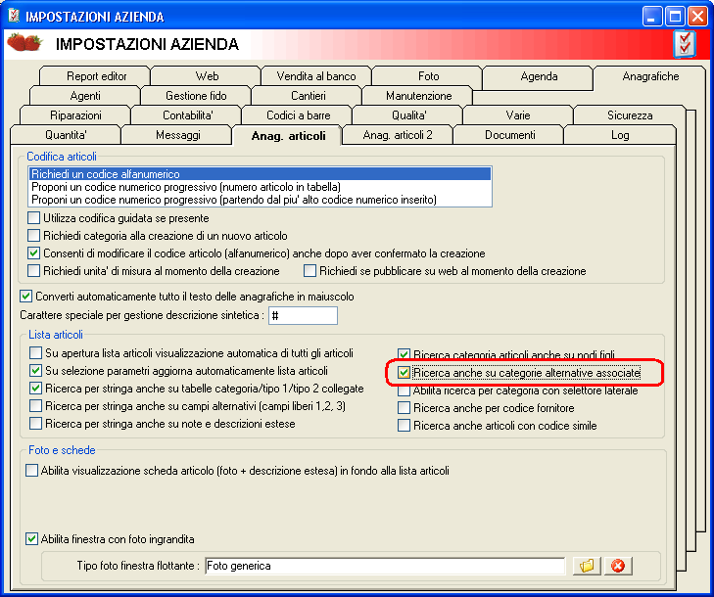Viewport: 714px width, 597px height.
Task: Open the Gestione fido tab
Action: 196,96
